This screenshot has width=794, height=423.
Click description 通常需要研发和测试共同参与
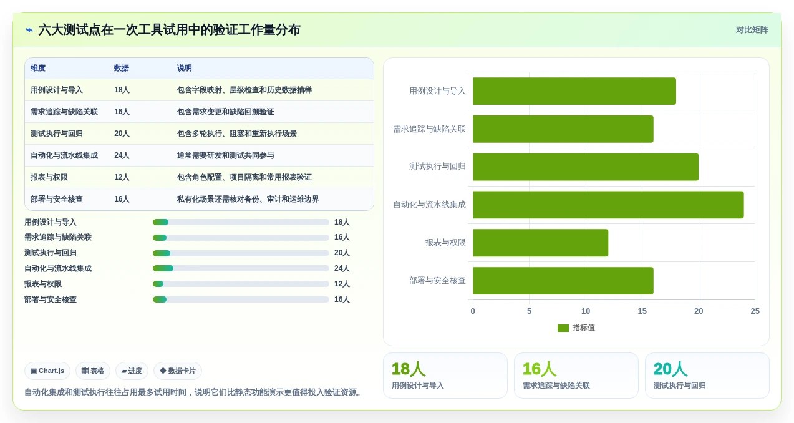tap(226, 155)
